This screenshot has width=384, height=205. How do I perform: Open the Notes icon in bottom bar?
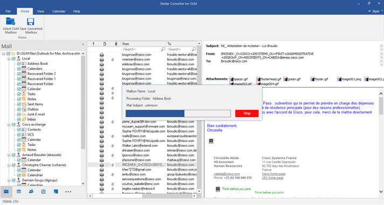point(56,192)
